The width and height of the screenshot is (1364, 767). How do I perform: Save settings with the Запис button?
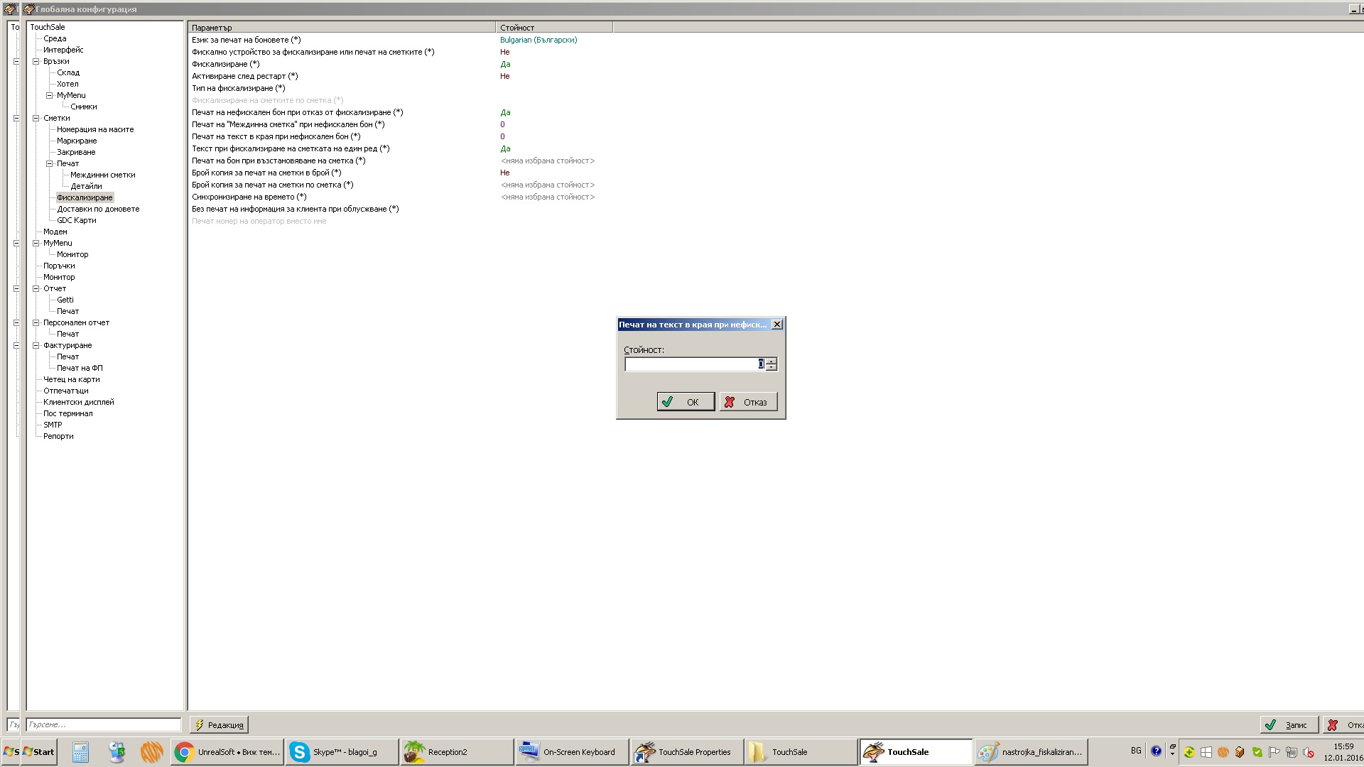pyautogui.click(x=1289, y=725)
